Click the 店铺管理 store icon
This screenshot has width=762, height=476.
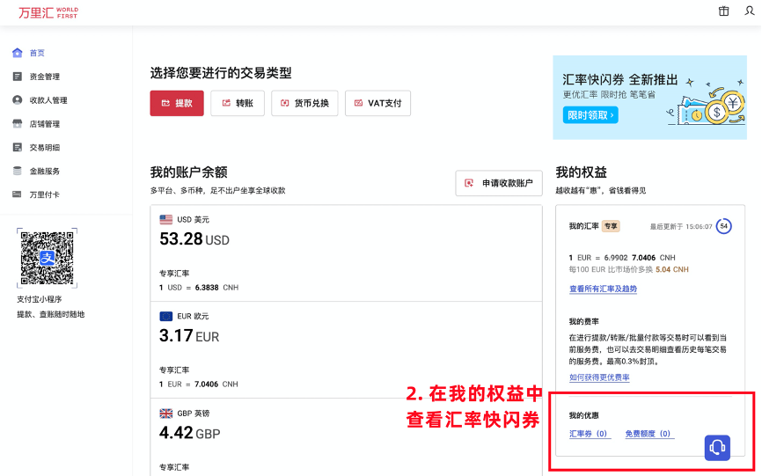click(18, 123)
